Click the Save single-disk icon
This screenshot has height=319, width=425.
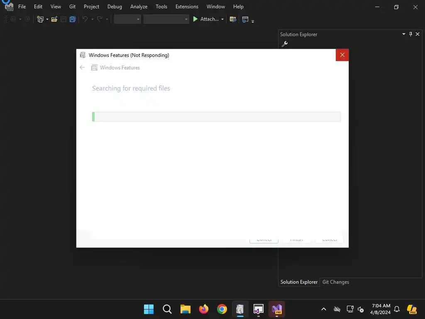pyautogui.click(x=64, y=19)
